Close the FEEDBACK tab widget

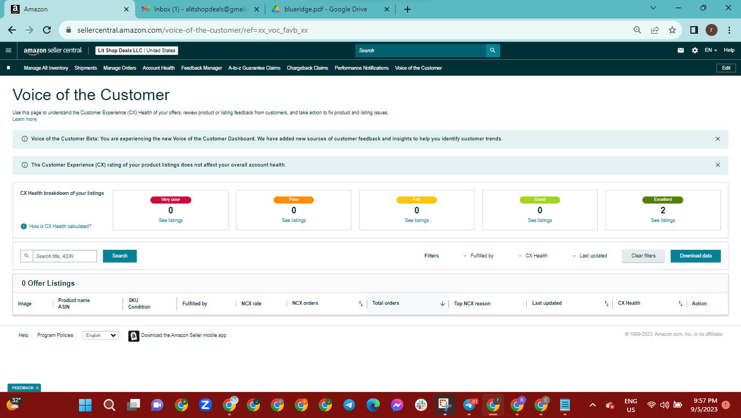(38, 388)
